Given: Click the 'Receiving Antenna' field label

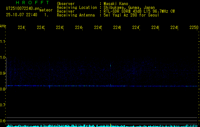Looking at the screenshot, I should [x=76, y=15].
